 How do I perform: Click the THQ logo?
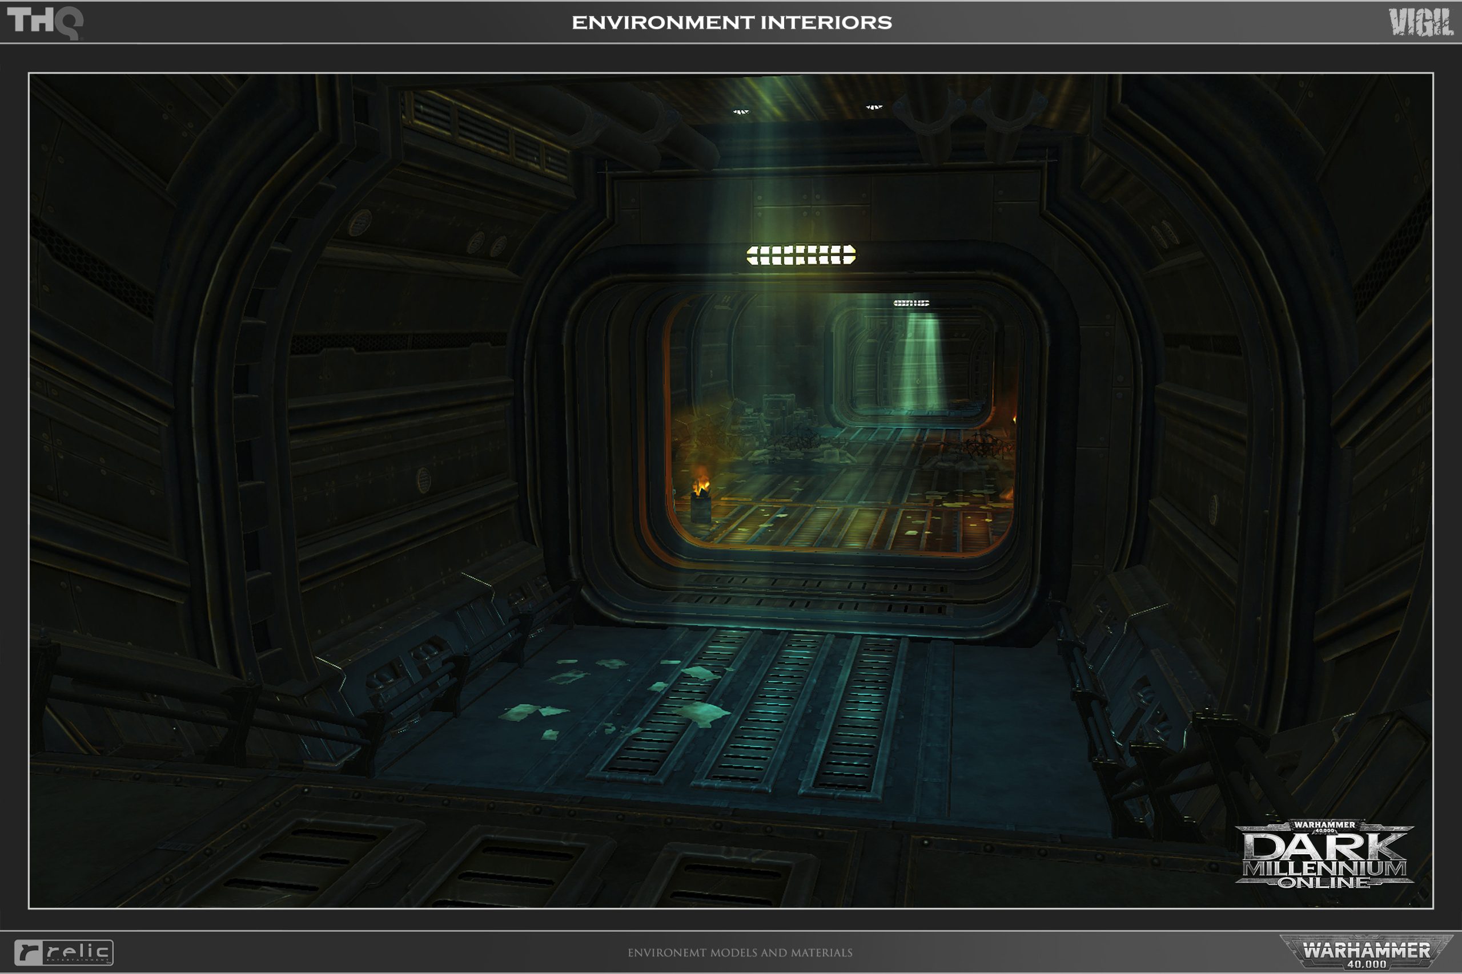(45, 22)
